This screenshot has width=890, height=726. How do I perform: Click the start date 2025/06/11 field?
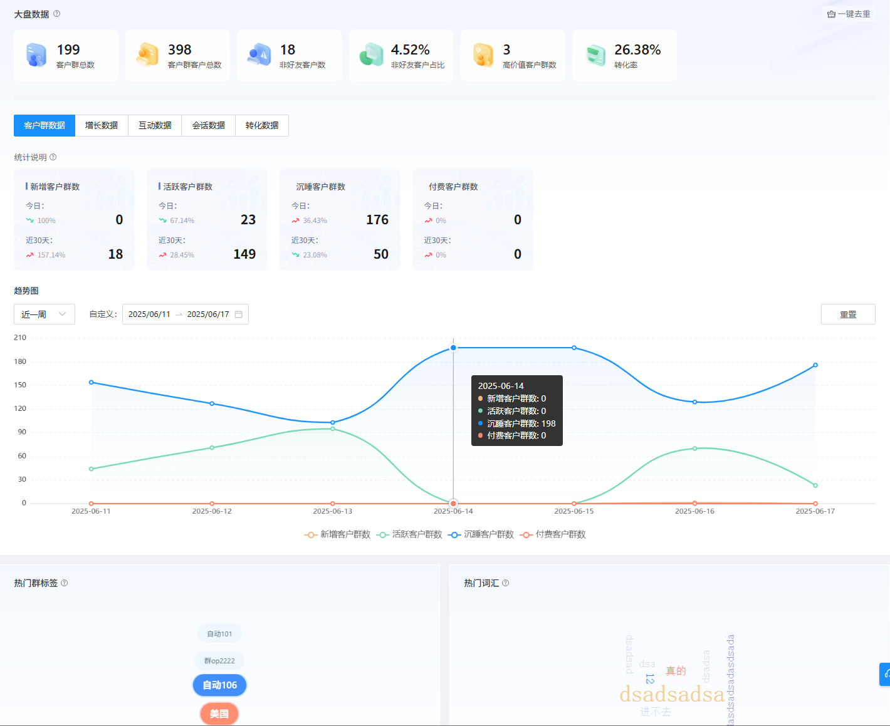149,314
